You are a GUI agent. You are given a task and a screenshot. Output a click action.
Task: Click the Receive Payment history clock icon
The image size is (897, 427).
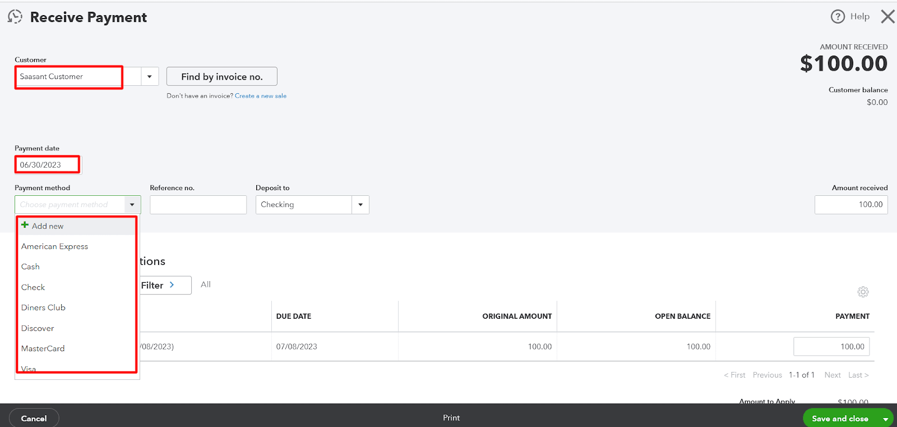(x=15, y=17)
